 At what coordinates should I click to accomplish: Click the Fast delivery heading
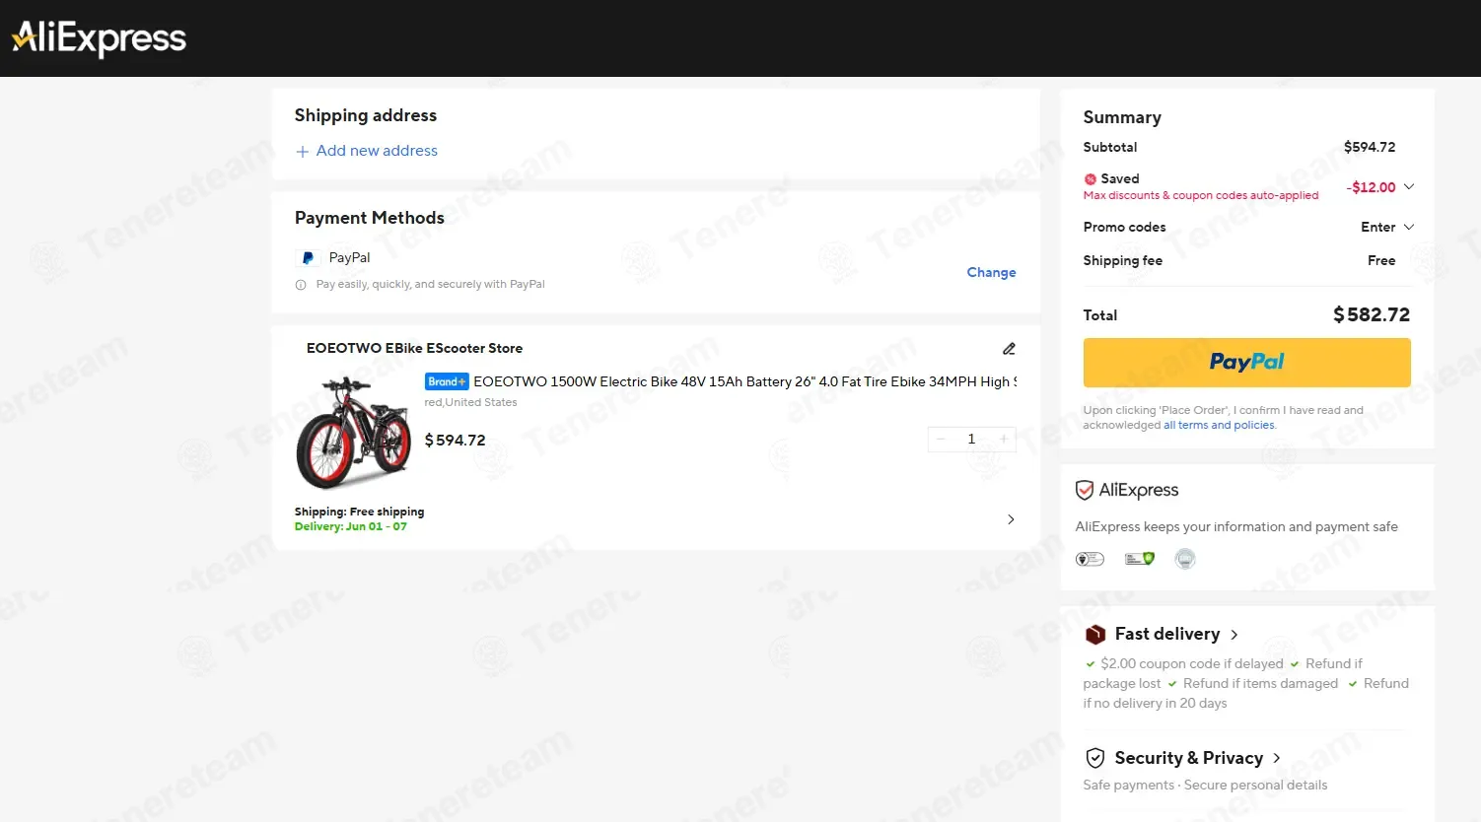coord(1167,634)
